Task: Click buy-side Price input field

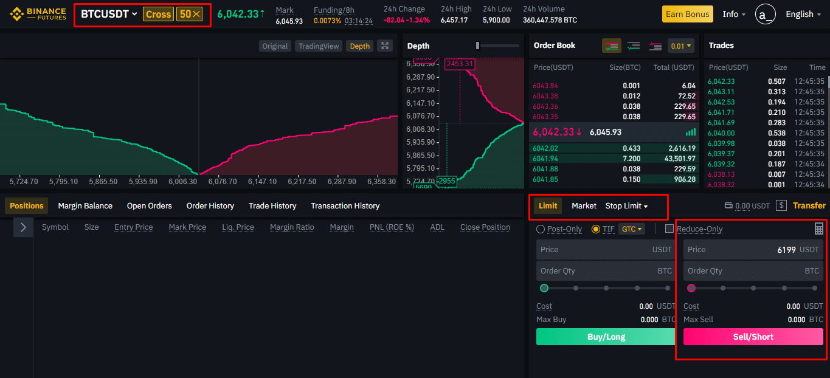Action: click(x=606, y=250)
